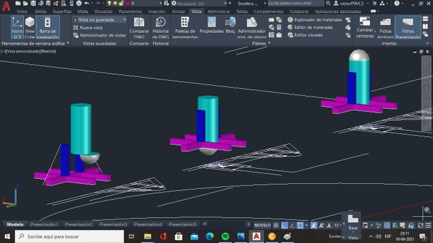Switch to the Superficie ribbon tab
The height and width of the screenshot is (243, 433).
pyautogui.click(x=62, y=11)
